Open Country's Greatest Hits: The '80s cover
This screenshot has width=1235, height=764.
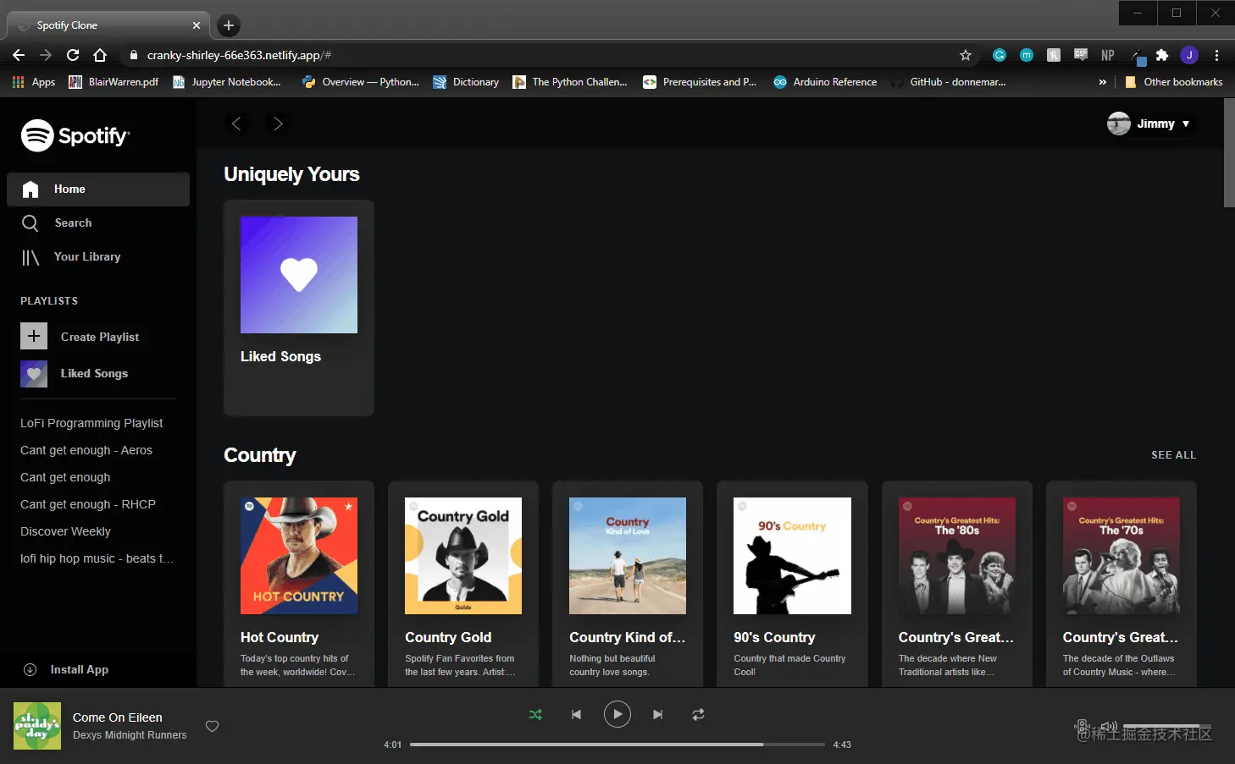point(957,556)
